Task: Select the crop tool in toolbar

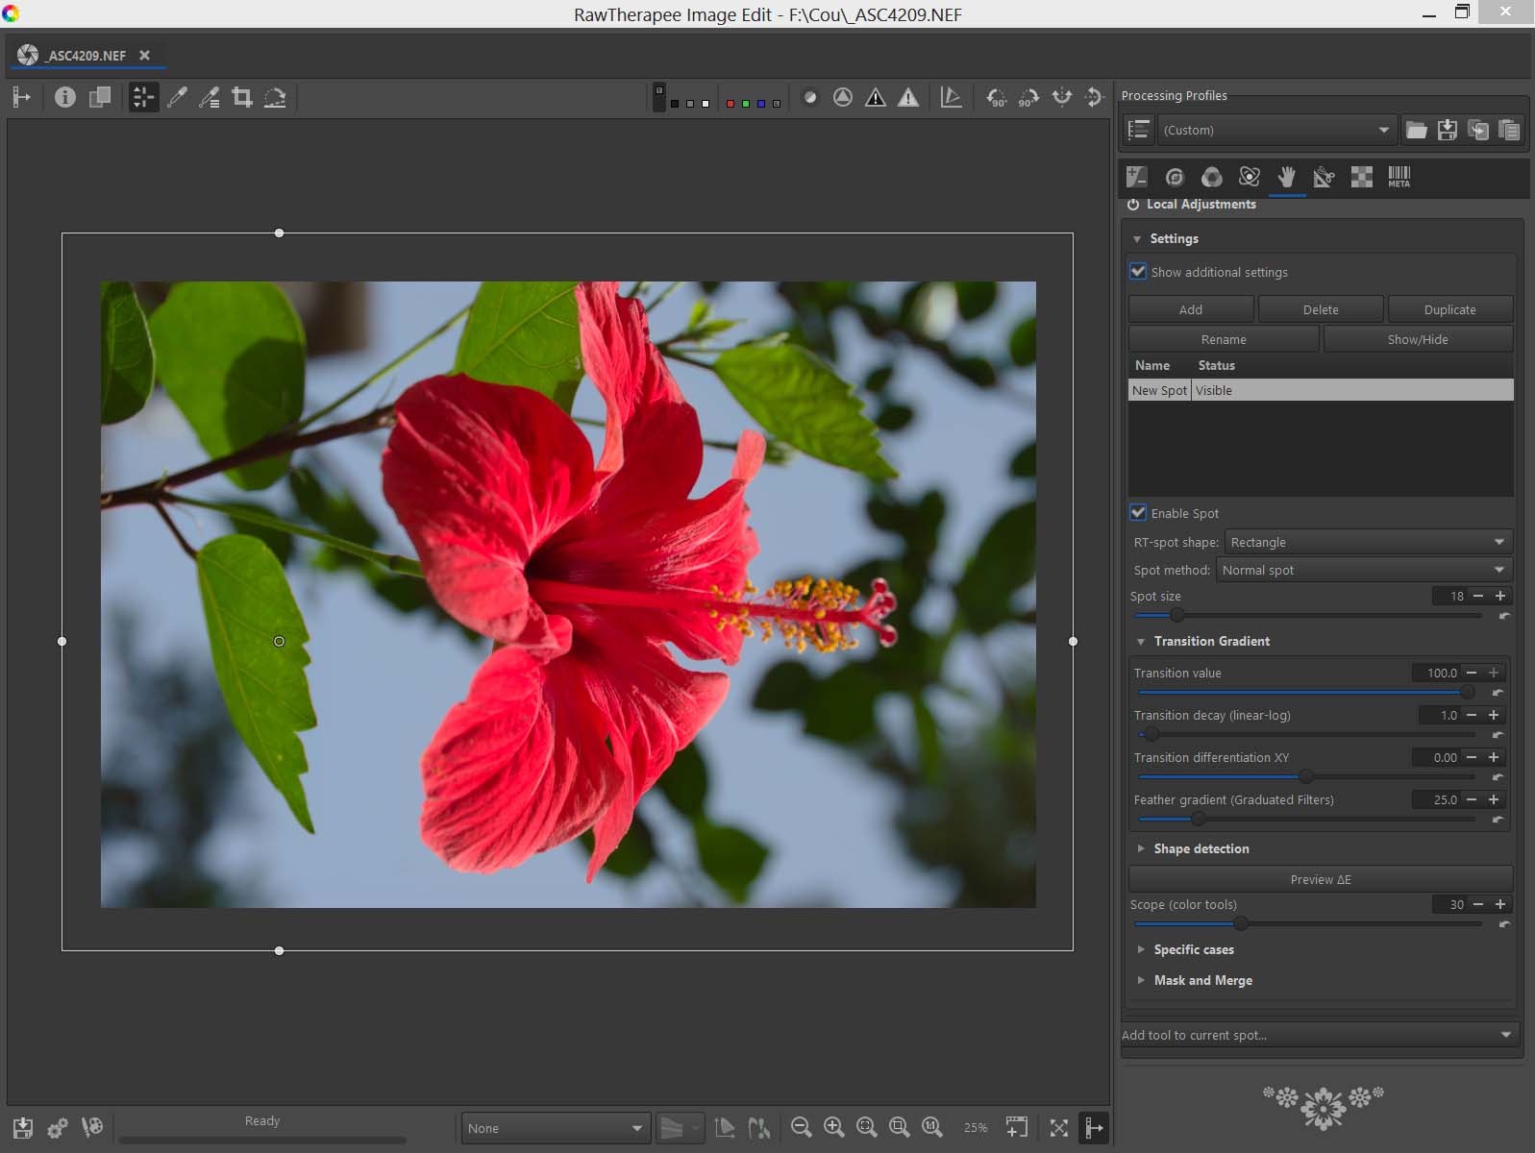Action: click(242, 97)
